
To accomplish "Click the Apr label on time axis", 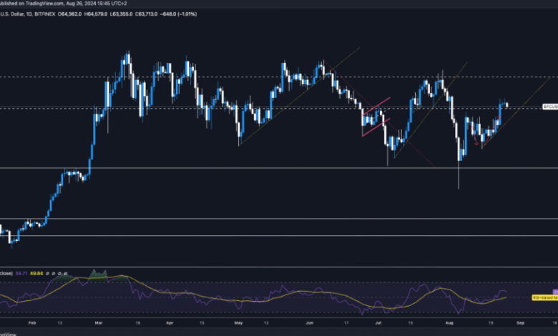I will [170, 323].
